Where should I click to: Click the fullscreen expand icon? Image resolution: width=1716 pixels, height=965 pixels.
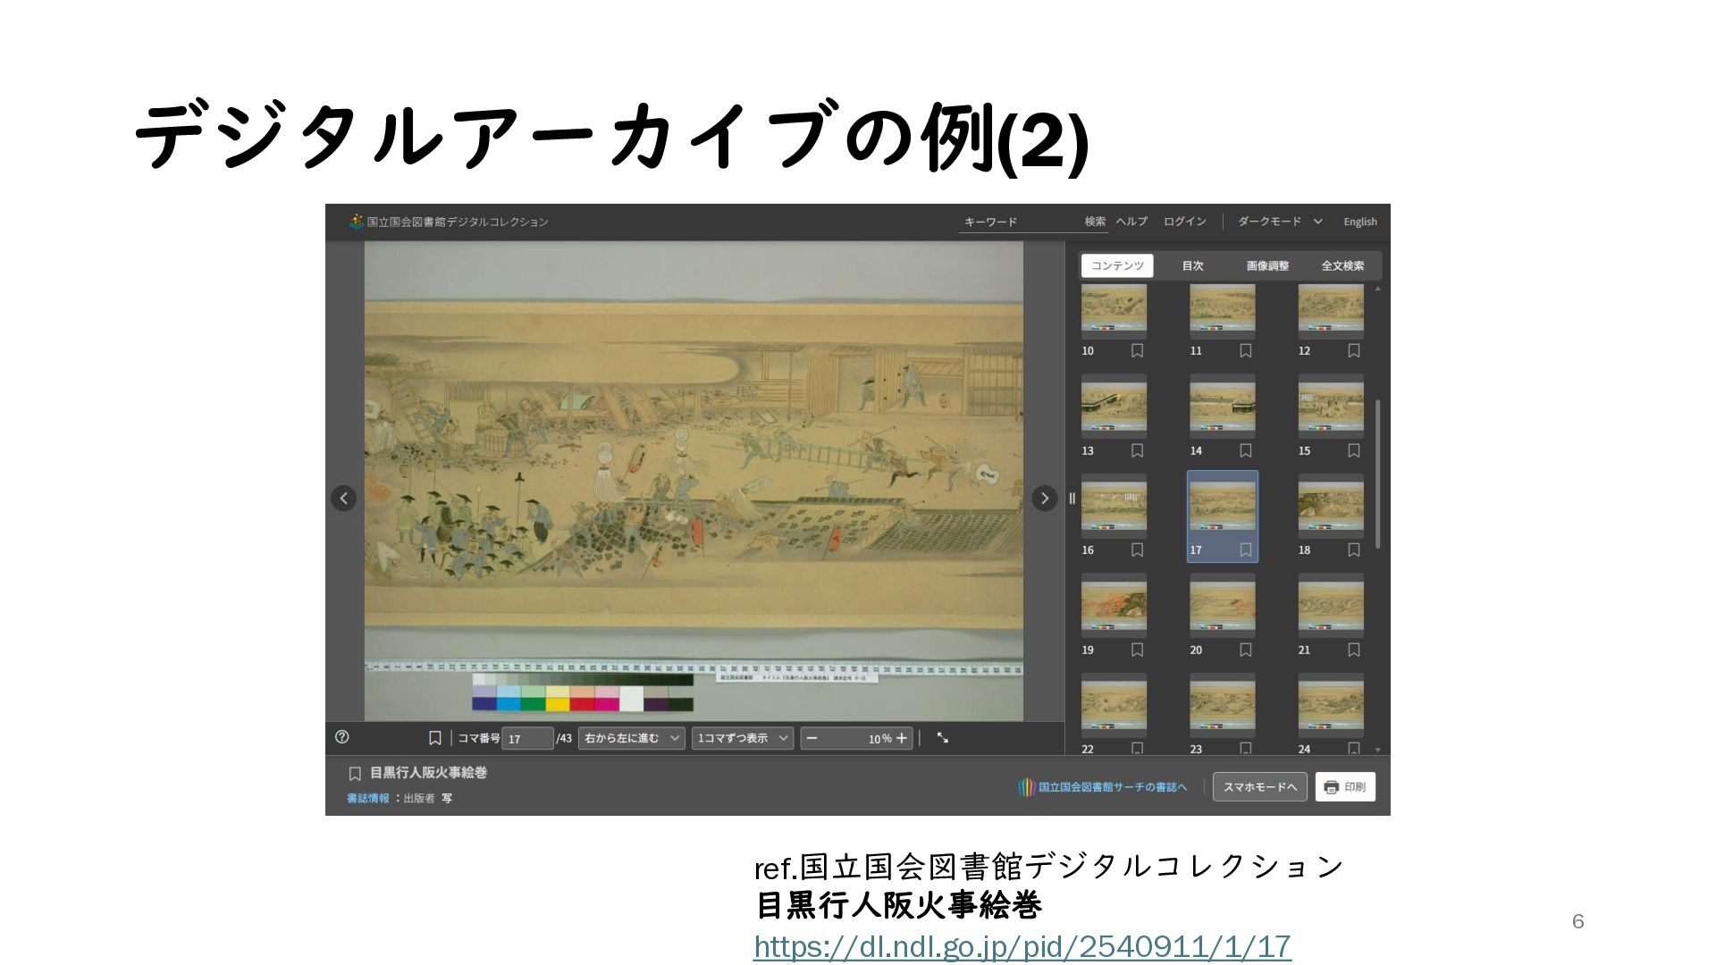coord(942,738)
